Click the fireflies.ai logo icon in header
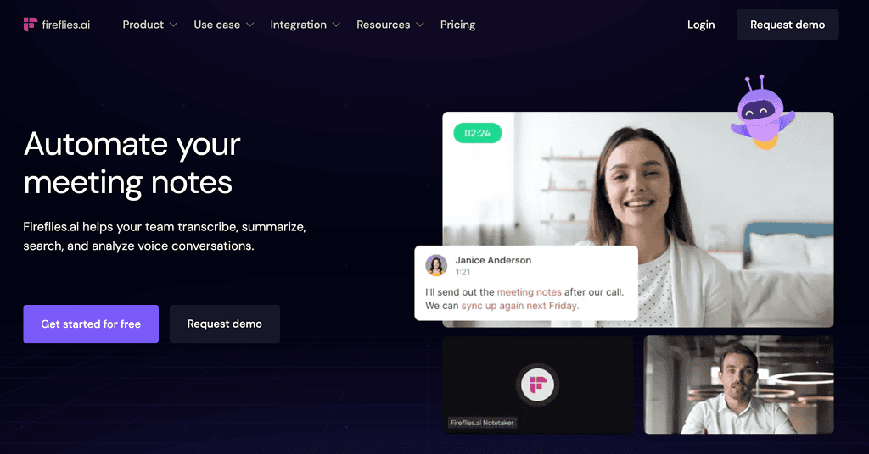This screenshot has height=454, width=869. point(30,25)
